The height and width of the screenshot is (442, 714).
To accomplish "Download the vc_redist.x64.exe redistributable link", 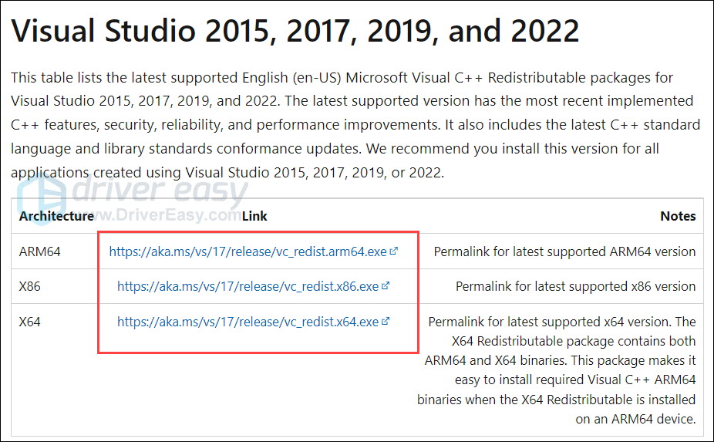I will coord(248,322).
